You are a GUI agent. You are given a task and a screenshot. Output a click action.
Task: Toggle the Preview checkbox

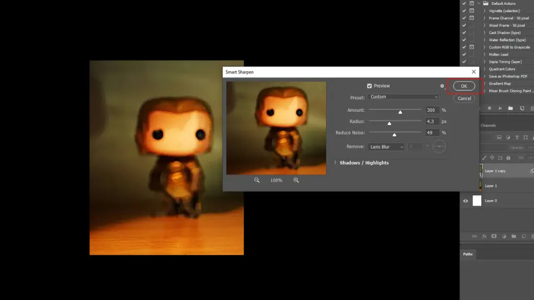click(370, 86)
